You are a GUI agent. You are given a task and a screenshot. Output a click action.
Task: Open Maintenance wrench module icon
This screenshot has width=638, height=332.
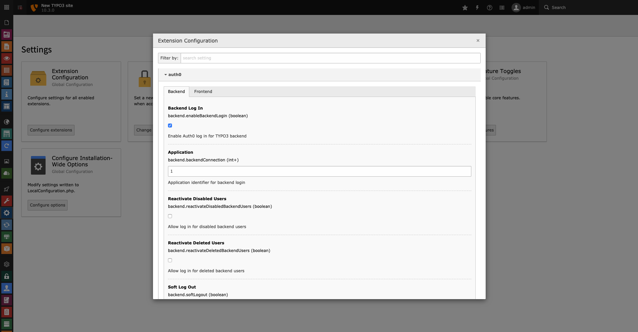pyautogui.click(x=7, y=201)
